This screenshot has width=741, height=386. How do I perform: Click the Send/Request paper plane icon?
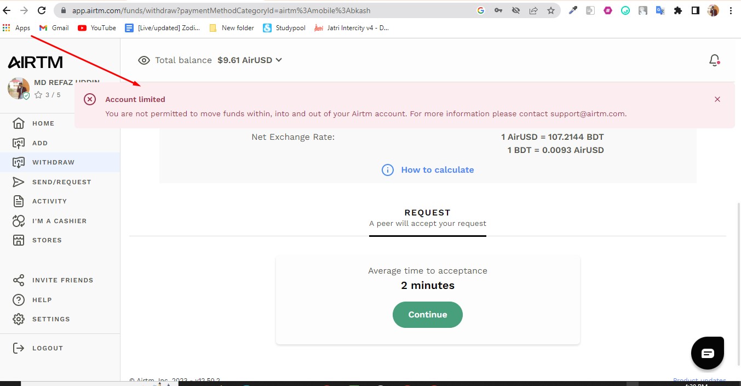(19, 182)
